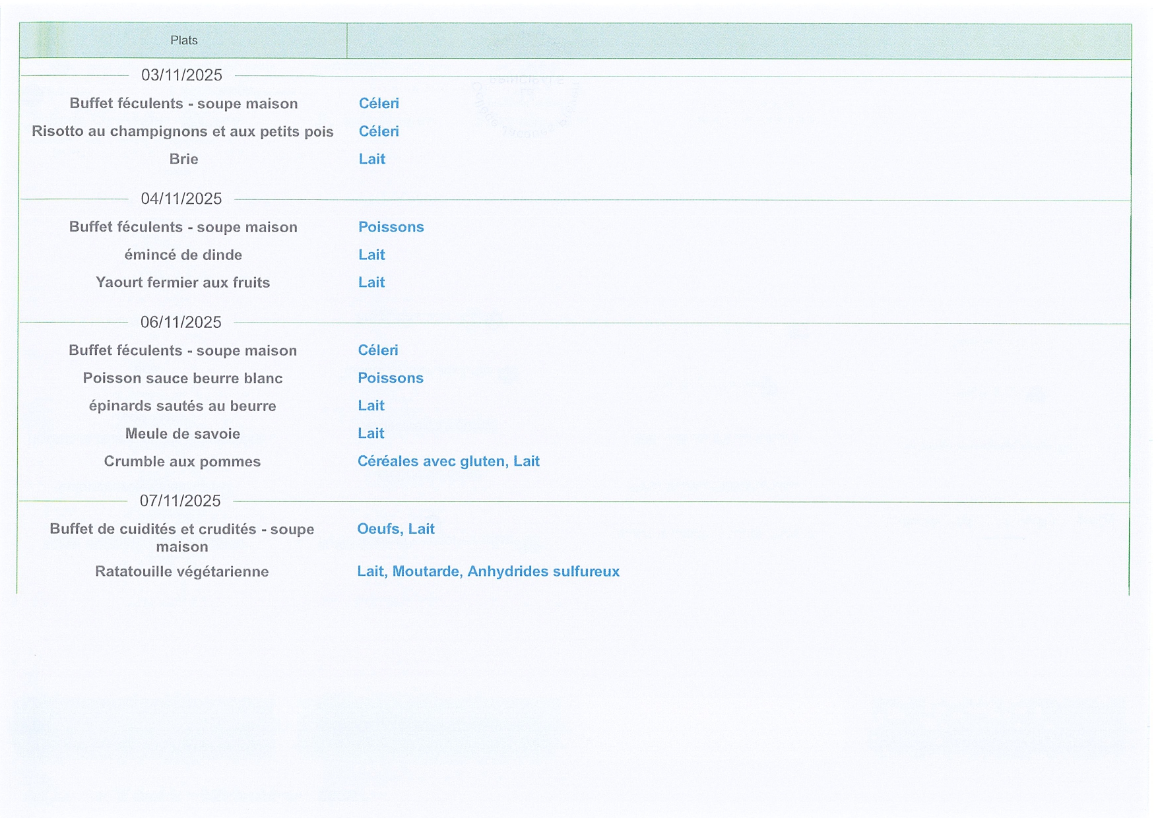Open the Crumble aux pommes dish
1158x818 pixels.
[x=182, y=461]
